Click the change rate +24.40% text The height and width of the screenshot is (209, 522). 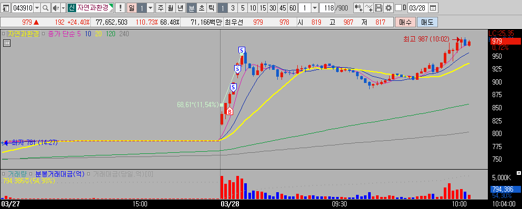pos(78,22)
